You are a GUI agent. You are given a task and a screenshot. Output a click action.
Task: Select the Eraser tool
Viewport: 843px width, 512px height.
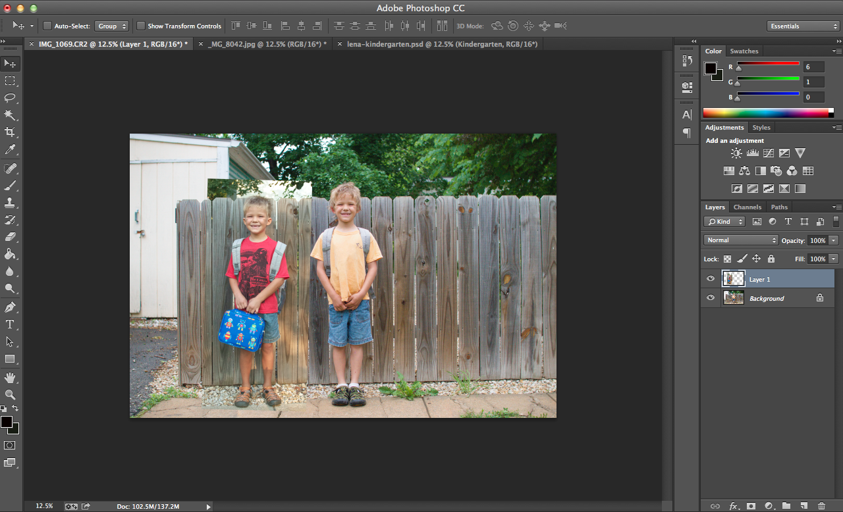pyautogui.click(x=10, y=237)
